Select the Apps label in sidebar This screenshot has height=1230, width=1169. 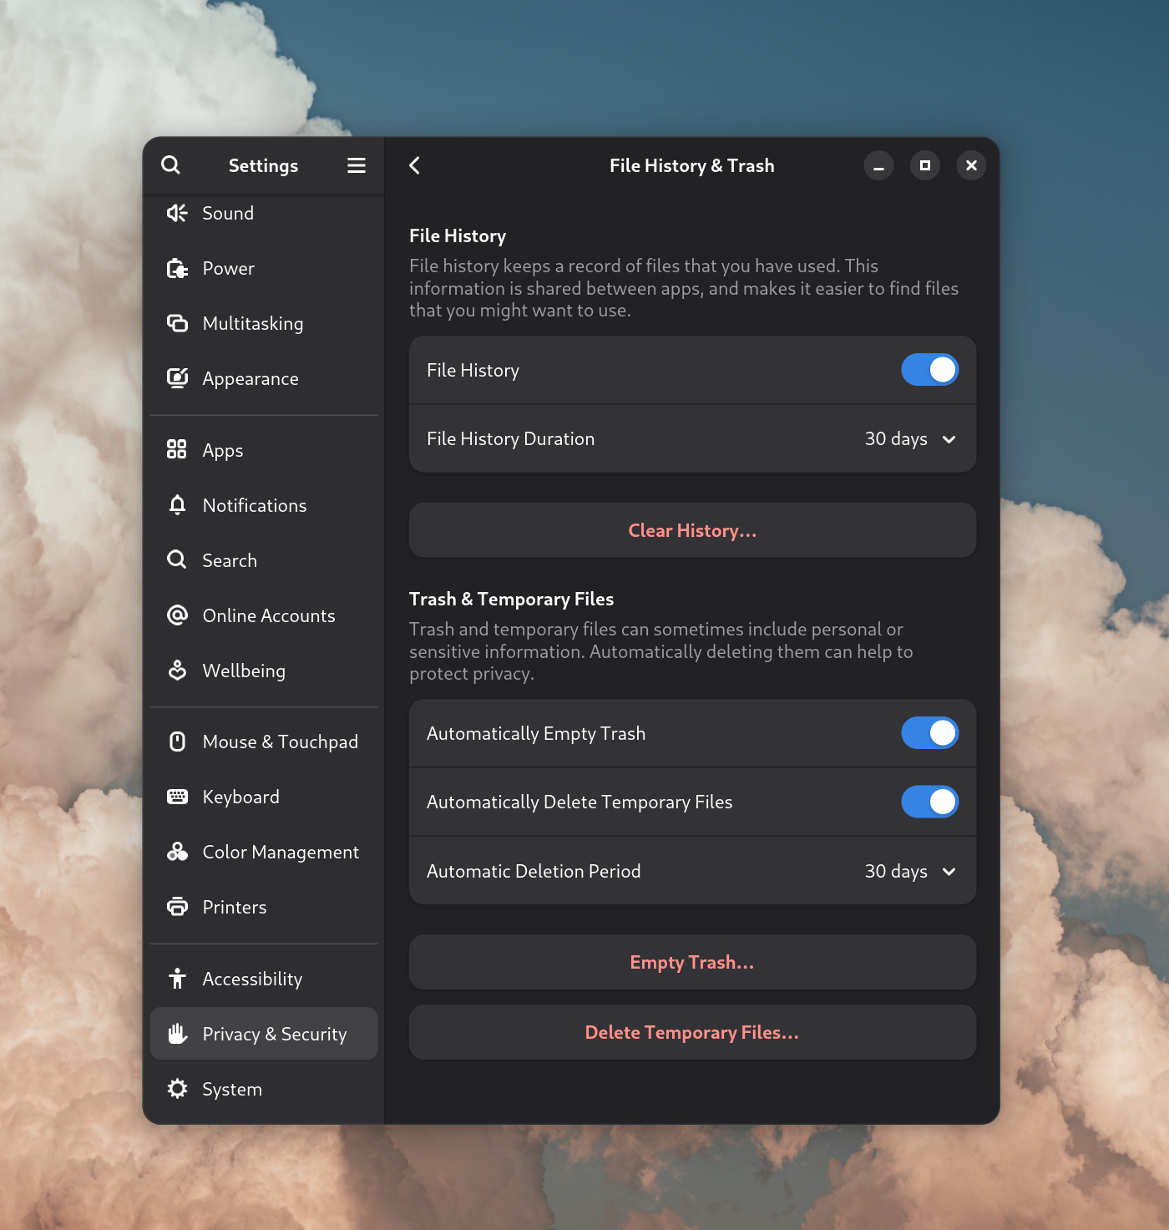223,450
